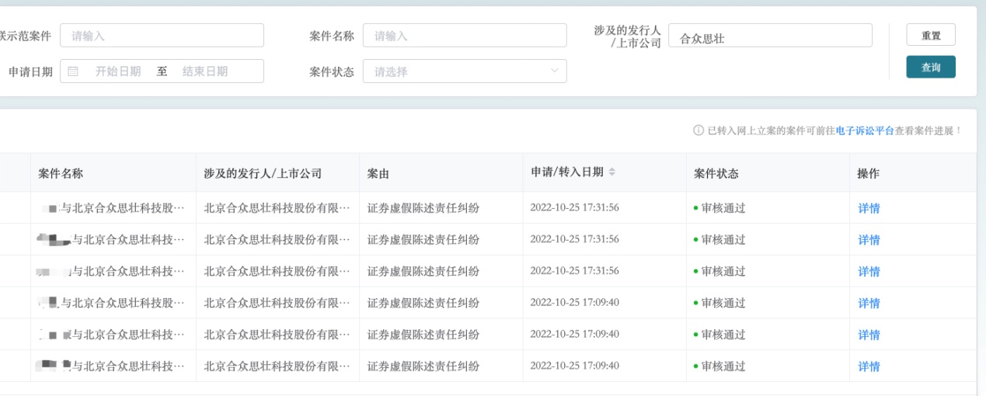Click the sort arrows on 申请/转入日期
Viewport: 986px width, 396px height.
tap(611, 172)
